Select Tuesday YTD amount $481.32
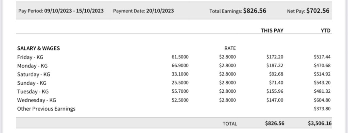This screenshot has height=133, width=348. [x=322, y=91]
